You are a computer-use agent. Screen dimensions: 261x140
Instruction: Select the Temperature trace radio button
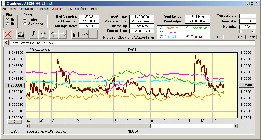pyautogui.click(x=188, y=28)
